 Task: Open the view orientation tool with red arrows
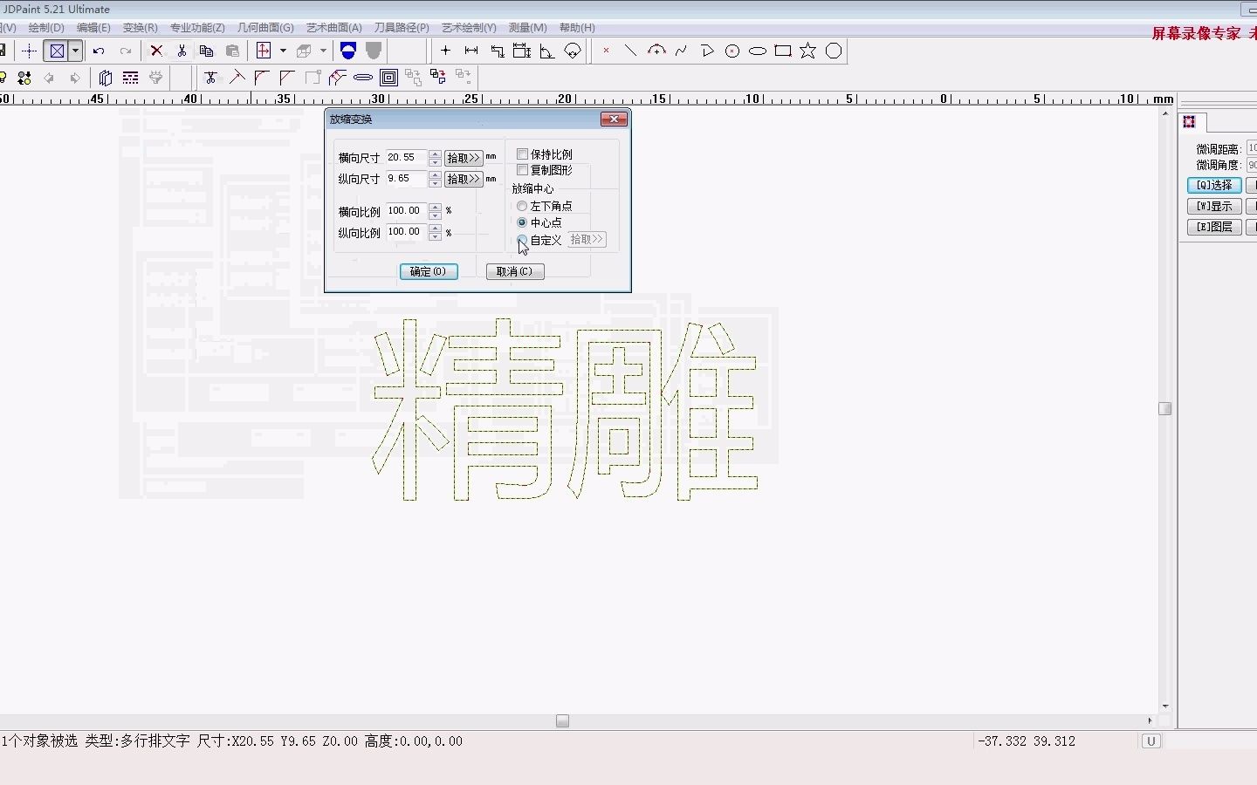(x=264, y=51)
